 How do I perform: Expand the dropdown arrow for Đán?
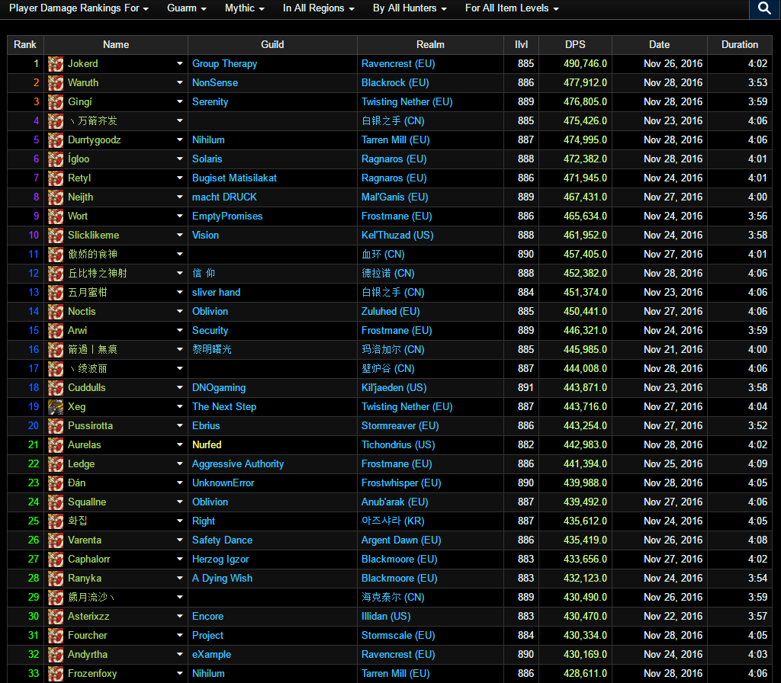coord(180,483)
